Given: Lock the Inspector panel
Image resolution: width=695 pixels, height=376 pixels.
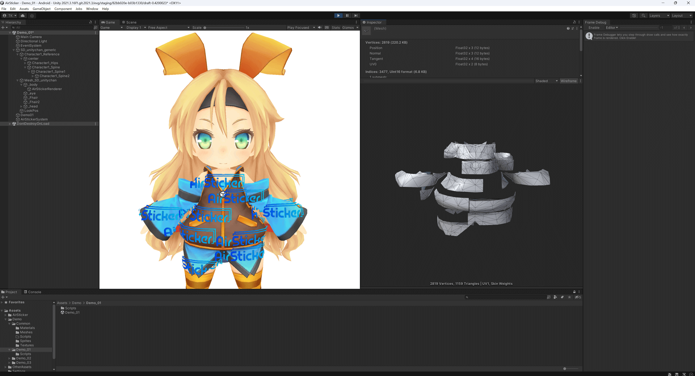Looking at the screenshot, I should tap(574, 22).
